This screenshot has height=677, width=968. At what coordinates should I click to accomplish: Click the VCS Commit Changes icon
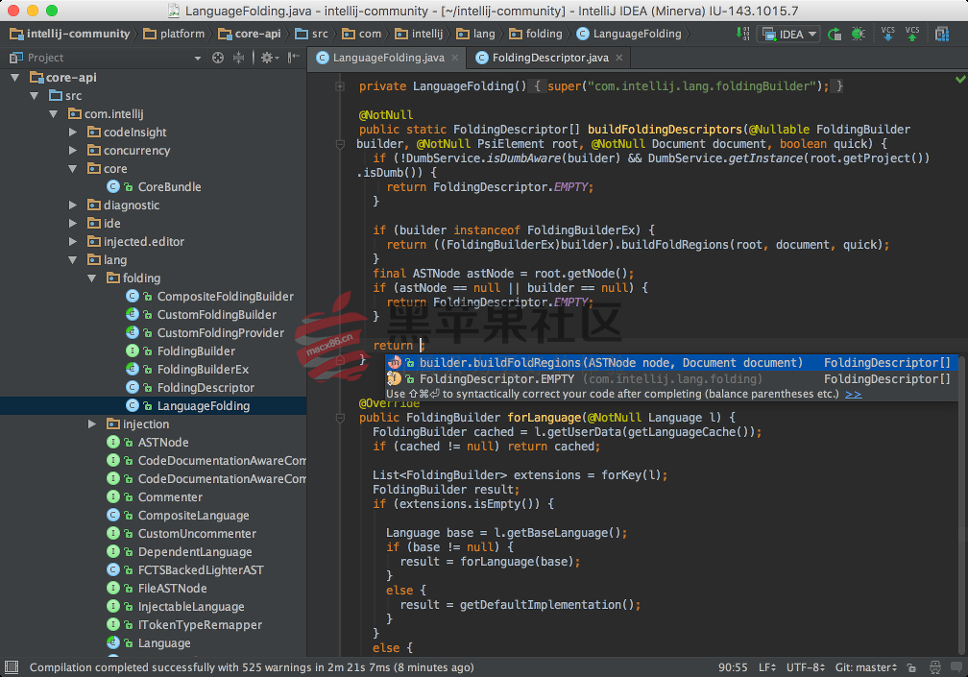point(912,34)
